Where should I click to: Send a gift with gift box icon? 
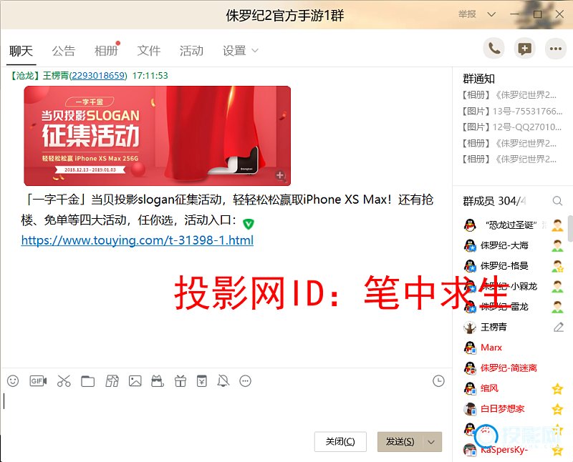pyautogui.click(x=180, y=381)
